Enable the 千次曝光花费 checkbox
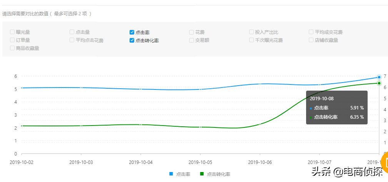This screenshot has height=182, width=388. click(251, 40)
